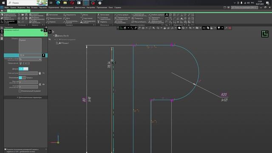
Task: Click upper deviation input field
Action: 28,82
